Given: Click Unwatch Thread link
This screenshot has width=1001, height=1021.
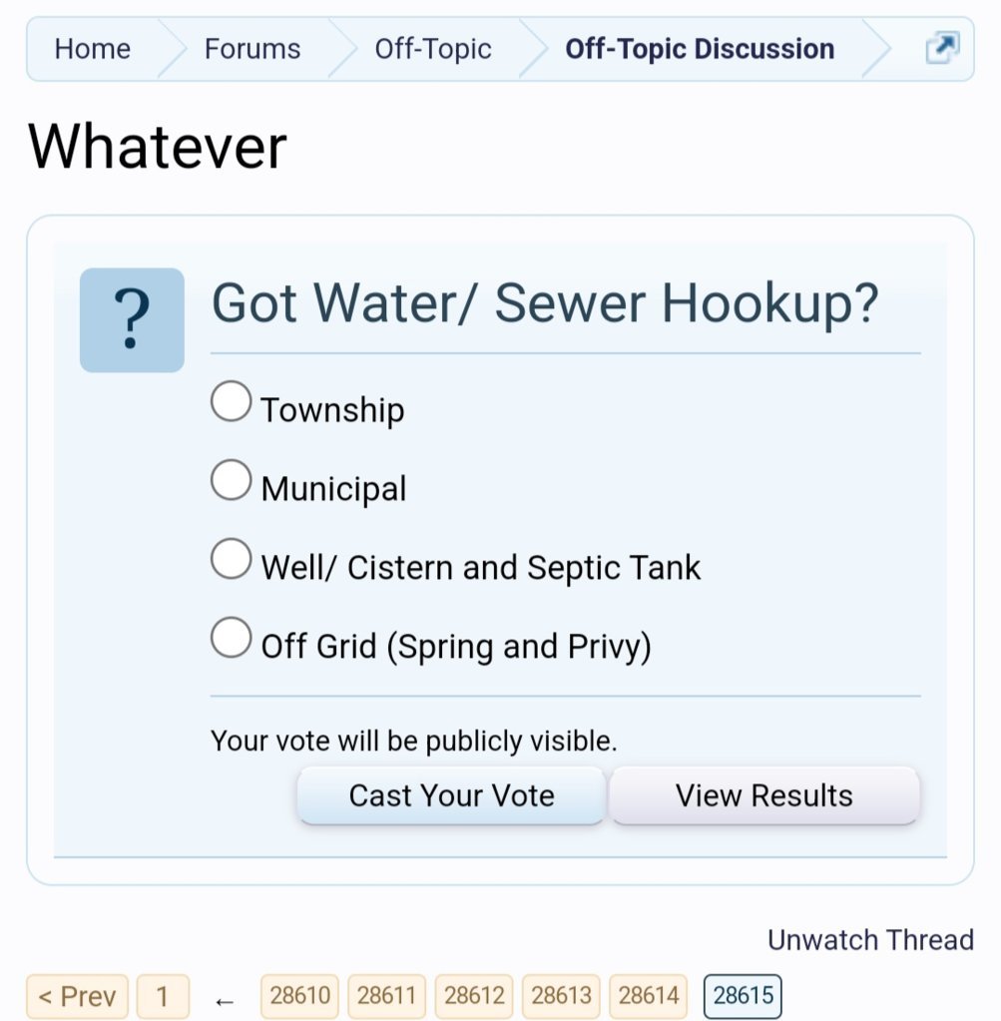Looking at the screenshot, I should [870, 939].
